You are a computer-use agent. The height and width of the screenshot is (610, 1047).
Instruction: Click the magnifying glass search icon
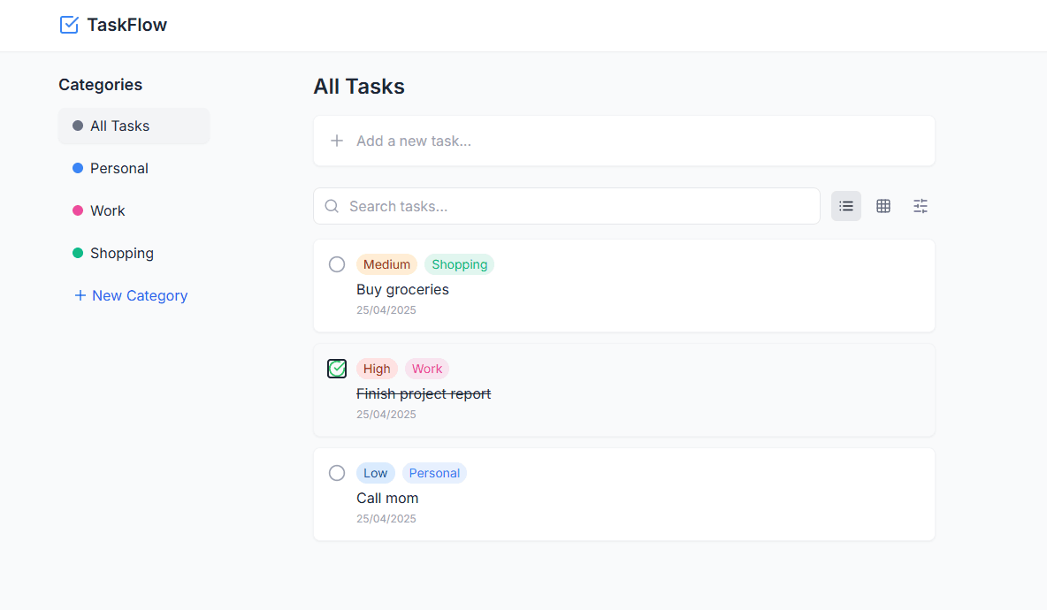(332, 206)
